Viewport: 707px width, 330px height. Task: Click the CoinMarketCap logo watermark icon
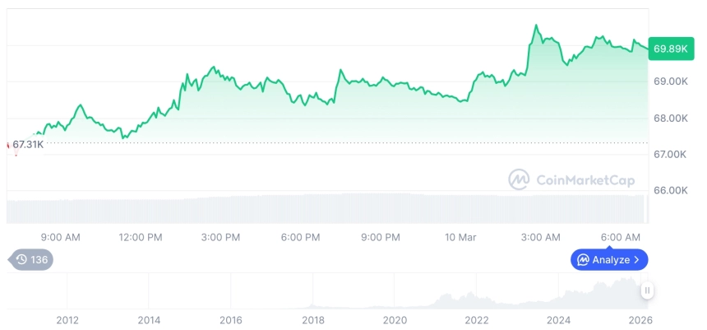pos(520,179)
